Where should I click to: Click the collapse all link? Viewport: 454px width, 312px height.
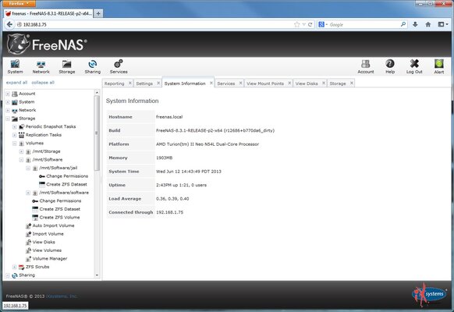pos(43,83)
